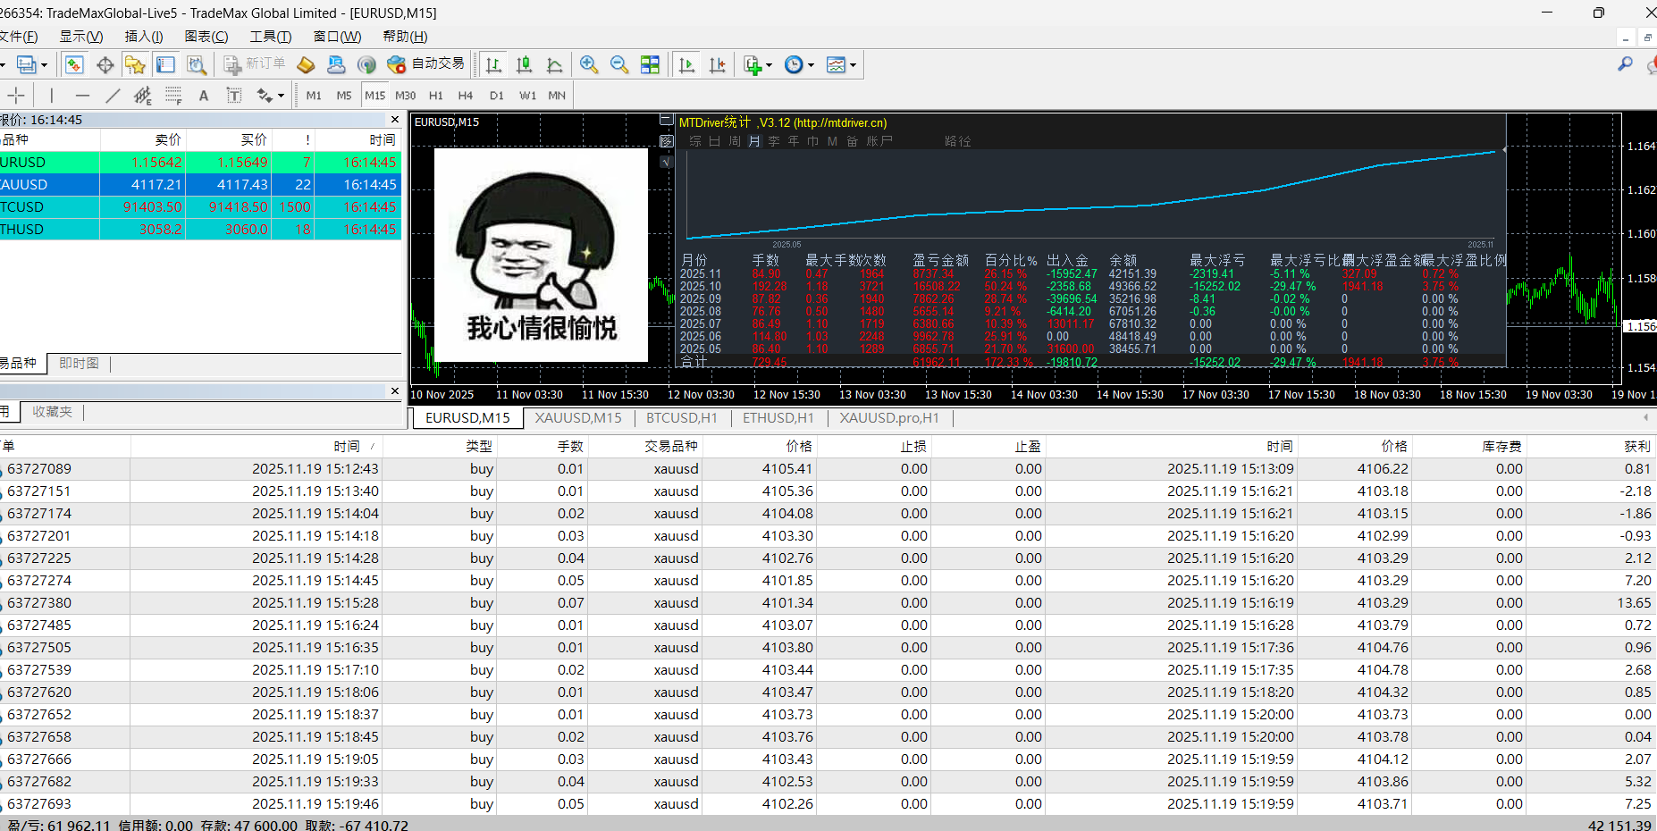The height and width of the screenshot is (831, 1657).
Task: Switch to the XAUUSD,M15 chart tab
Action: click(x=577, y=418)
